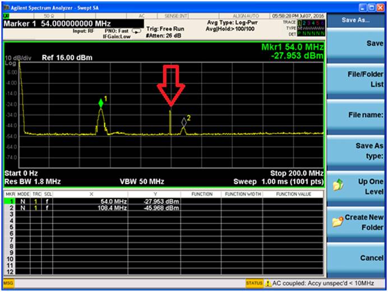The image size is (388, 292).
Task: Click AC coupled accuracy warning message
Action: coord(323,284)
